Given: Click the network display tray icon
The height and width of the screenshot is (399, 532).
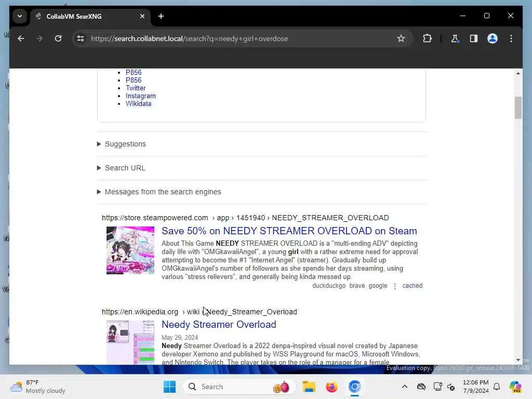Looking at the screenshot, I should (x=437, y=387).
